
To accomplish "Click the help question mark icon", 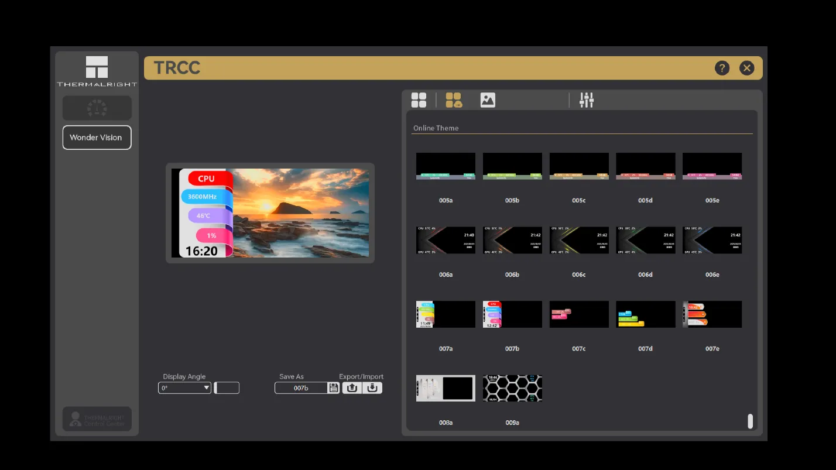I will coord(722,68).
